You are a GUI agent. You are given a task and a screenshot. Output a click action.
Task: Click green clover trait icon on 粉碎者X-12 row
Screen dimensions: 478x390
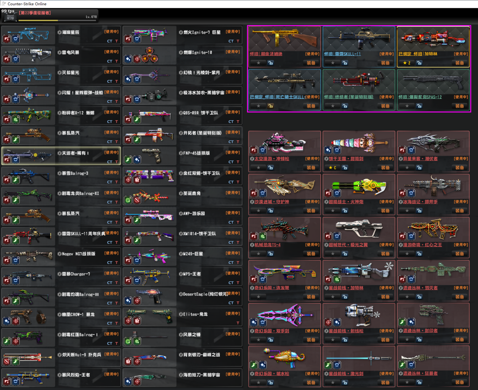[15, 119]
